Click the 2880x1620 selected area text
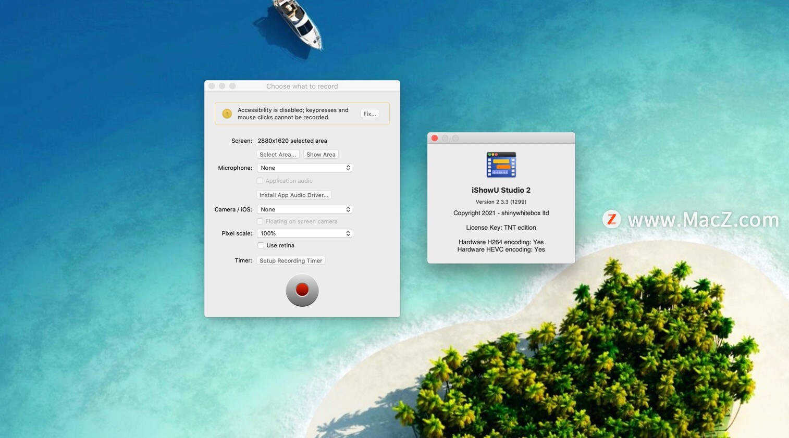 [x=292, y=141]
